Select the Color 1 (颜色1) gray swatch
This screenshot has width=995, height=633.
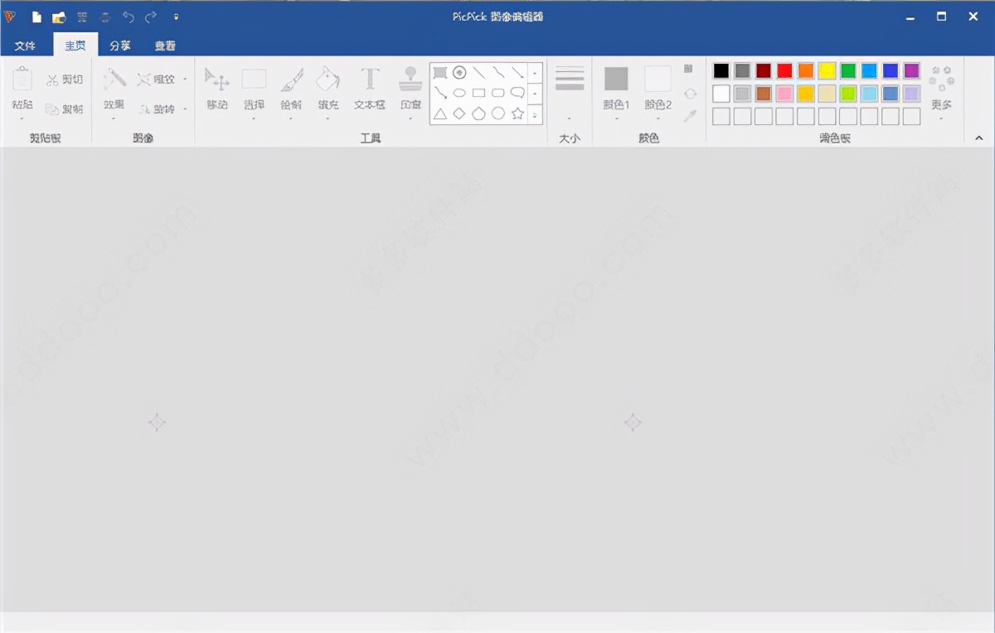[616, 79]
